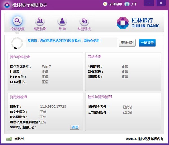Viewport: 169px width, 145px height.
Task: Click the 证书签名控件 row label
Action: [98, 112]
